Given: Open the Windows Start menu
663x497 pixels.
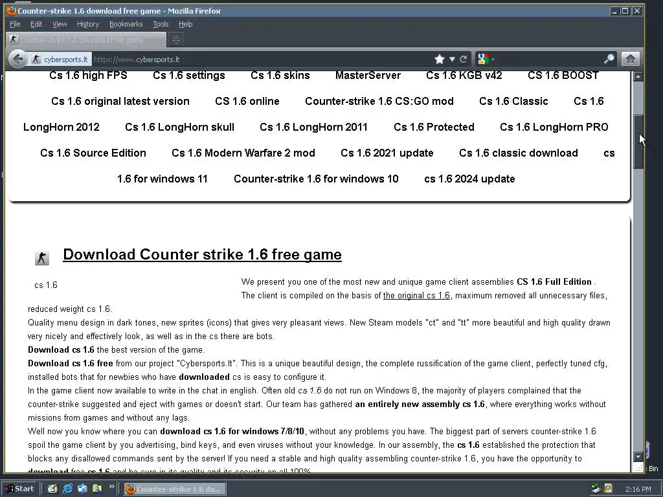Looking at the screenshot, I should (x=19, y=489).
